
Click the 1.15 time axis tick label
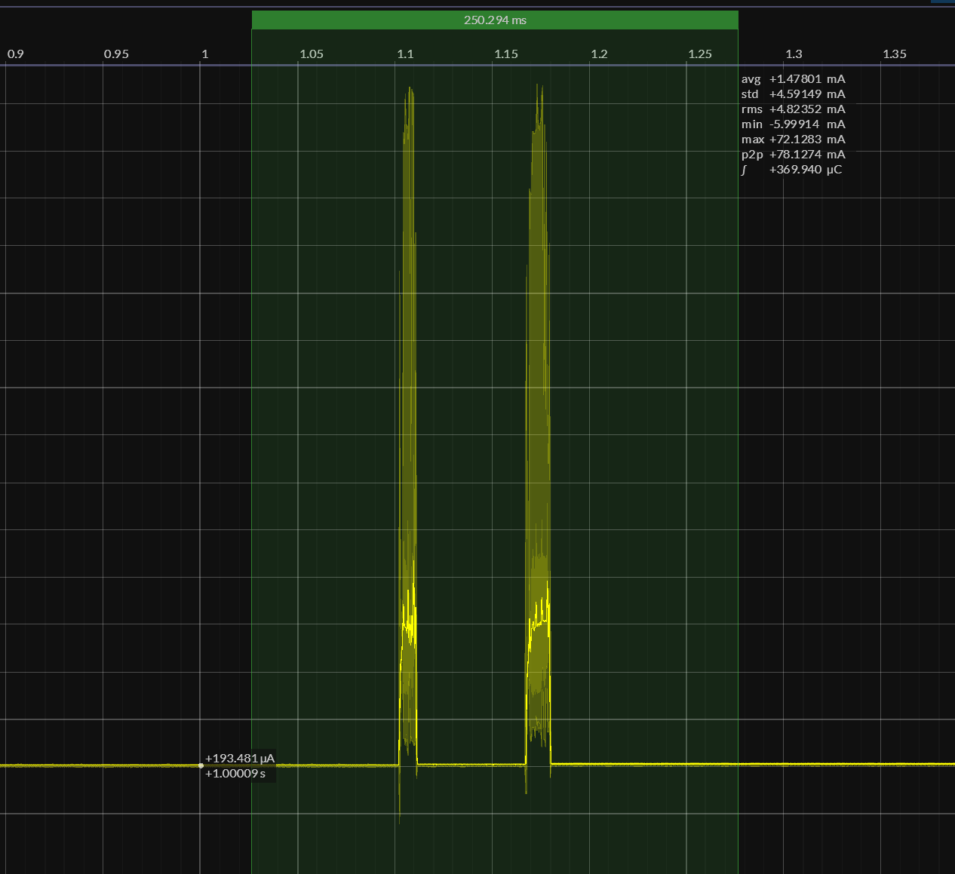tap(506, 54)
